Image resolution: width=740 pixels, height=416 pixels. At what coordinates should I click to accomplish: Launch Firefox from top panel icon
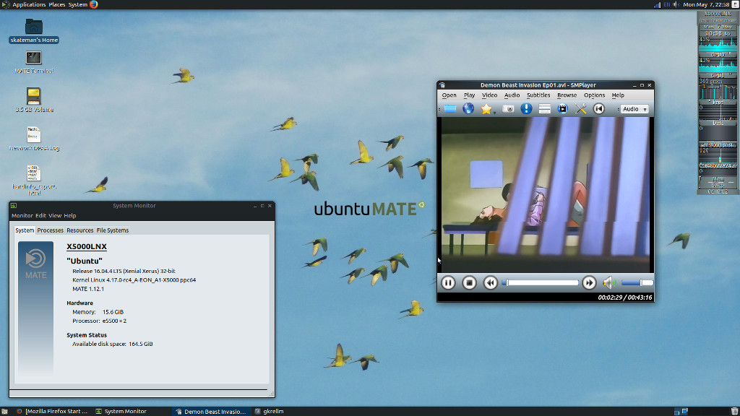click(x=93, y=4)
